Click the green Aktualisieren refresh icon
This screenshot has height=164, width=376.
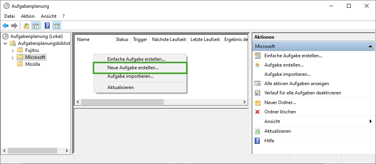point(257,131)
